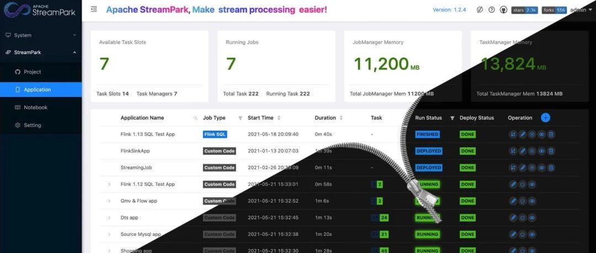596x253 pixels.
Task: Open Setting in the sidebar
Action: pyautogui.click(x=41, y=125)
